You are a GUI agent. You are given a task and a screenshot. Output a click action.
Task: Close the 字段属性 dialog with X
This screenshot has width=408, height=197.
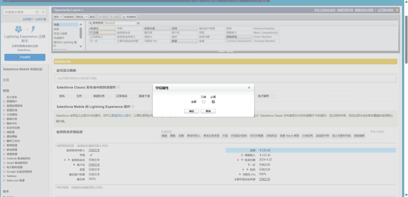click(249, 88)
